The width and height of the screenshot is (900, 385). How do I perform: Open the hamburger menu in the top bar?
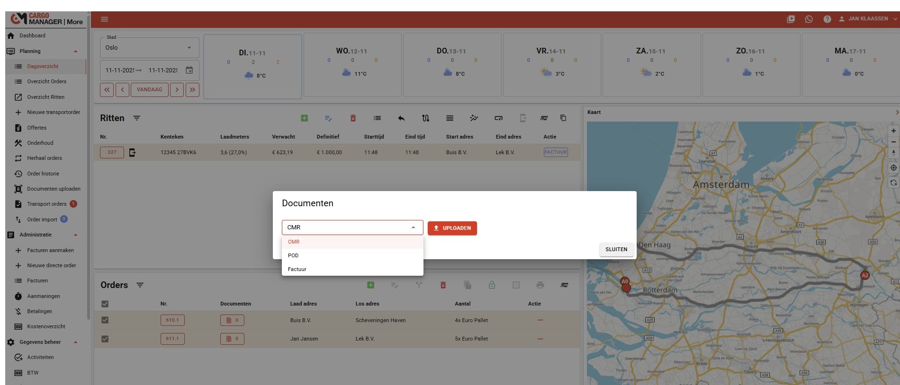[105, 19]
